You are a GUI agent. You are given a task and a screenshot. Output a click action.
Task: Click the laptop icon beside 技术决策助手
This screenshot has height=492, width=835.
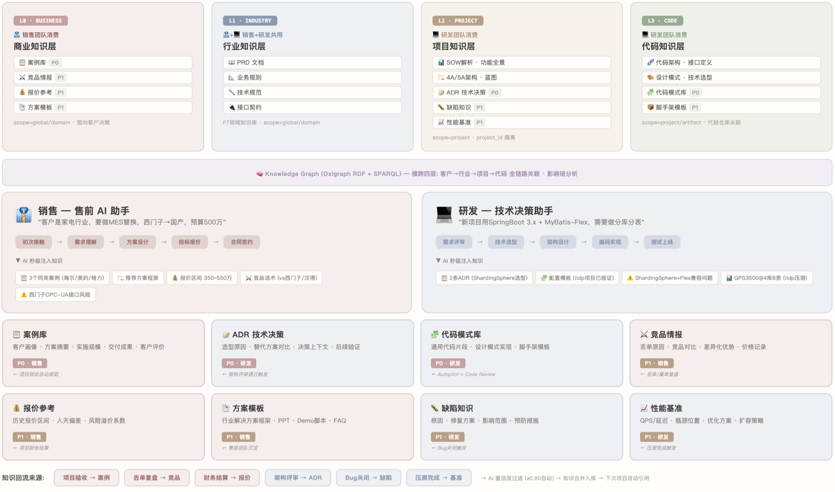[444, 215]
